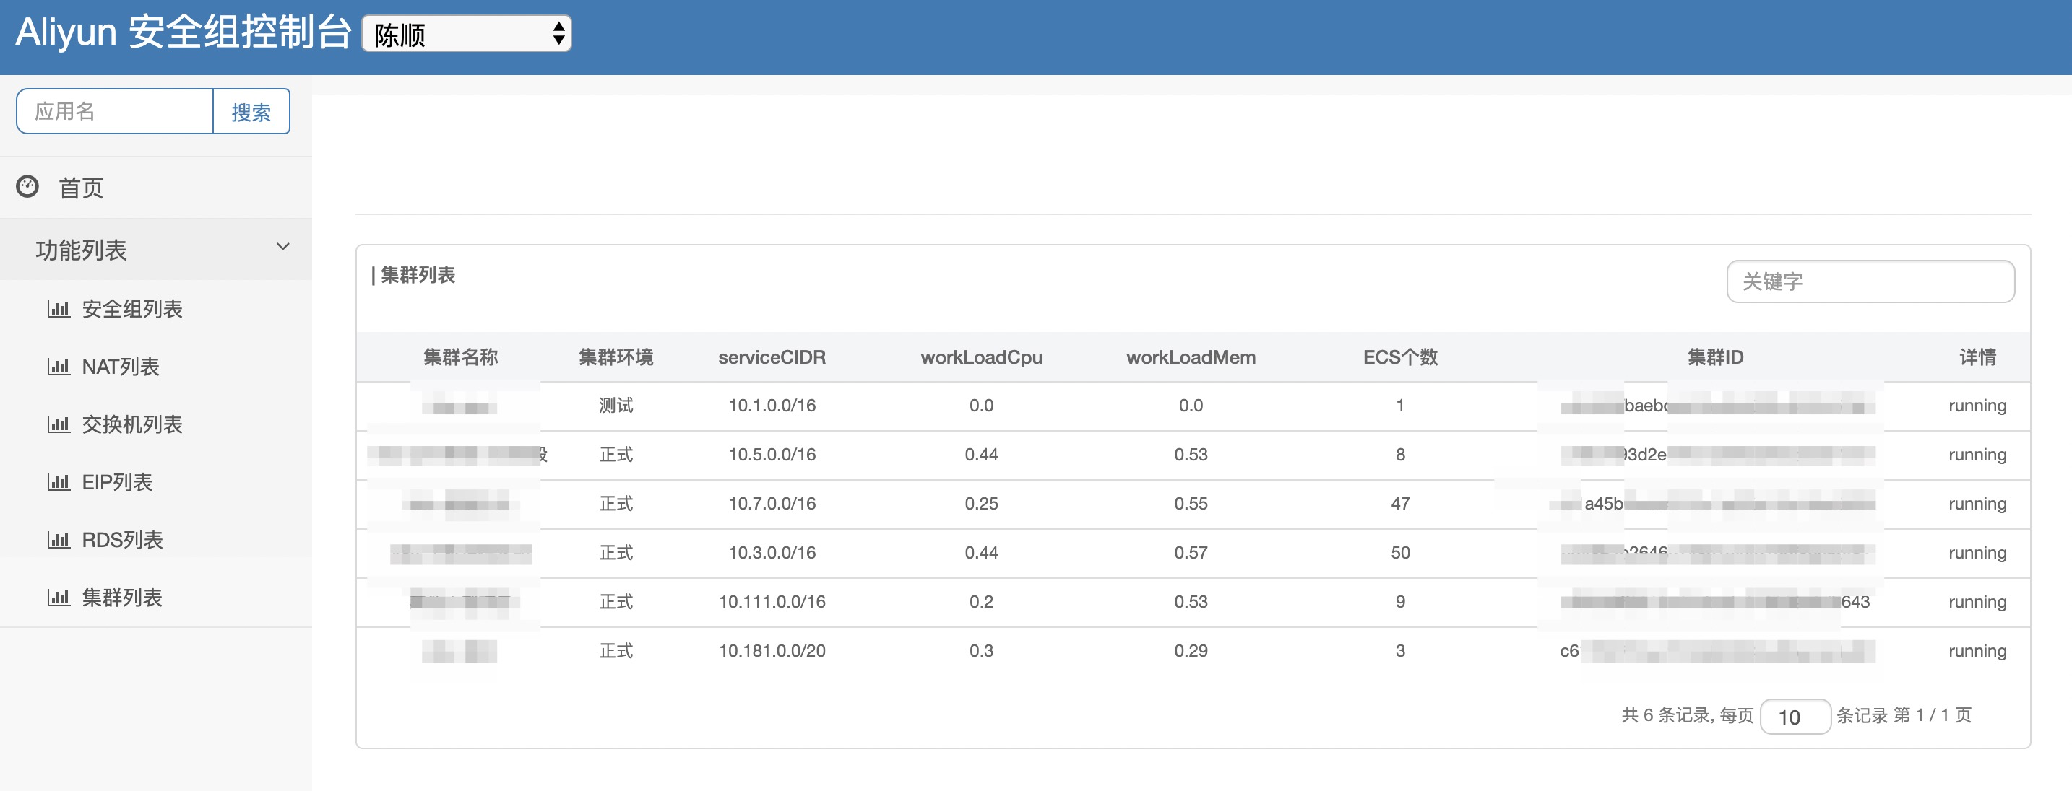Click workLoadMem value 0.29
The image size is (2072, 791).
pyautogui.click(x=1191, y=650)
